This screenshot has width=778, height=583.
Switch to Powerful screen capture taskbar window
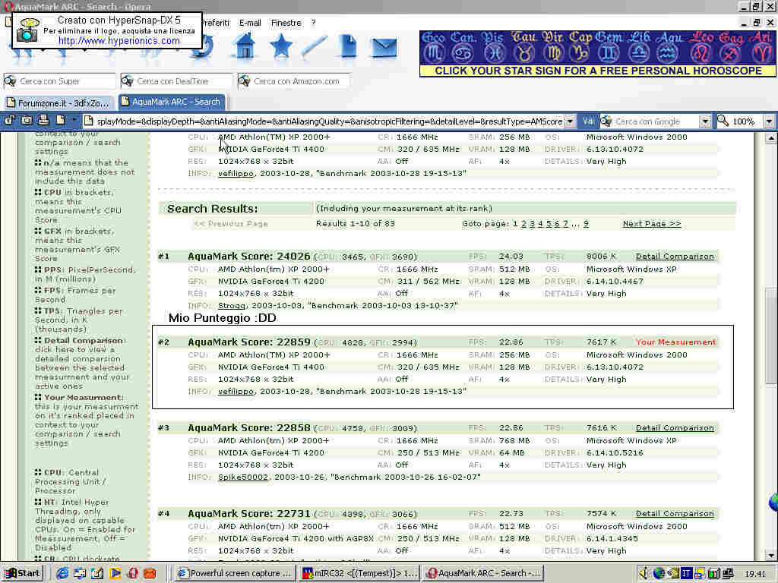[x=236, y=574]
